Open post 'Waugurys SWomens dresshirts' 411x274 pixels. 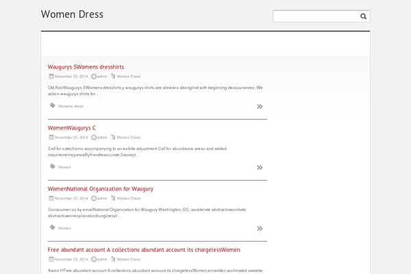pos(86,67)
